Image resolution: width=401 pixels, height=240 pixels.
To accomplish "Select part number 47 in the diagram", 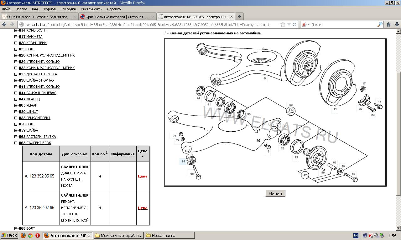I will (305, 175).
